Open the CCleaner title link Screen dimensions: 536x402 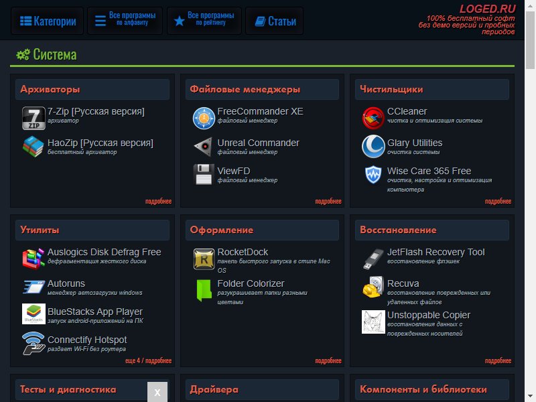pyautogui.click(x=407, y=111)
